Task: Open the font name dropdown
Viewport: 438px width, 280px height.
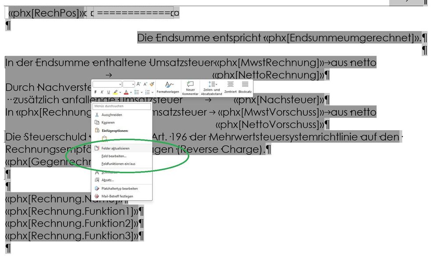Action: point(107,84)
